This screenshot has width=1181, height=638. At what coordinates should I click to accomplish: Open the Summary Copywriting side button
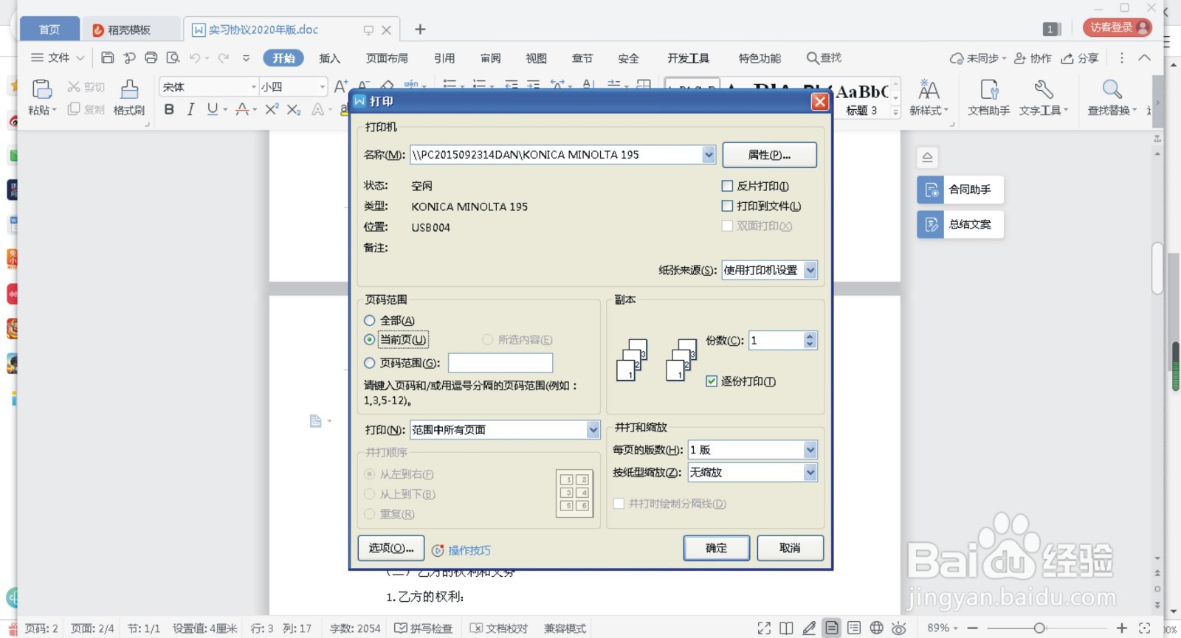960,224
